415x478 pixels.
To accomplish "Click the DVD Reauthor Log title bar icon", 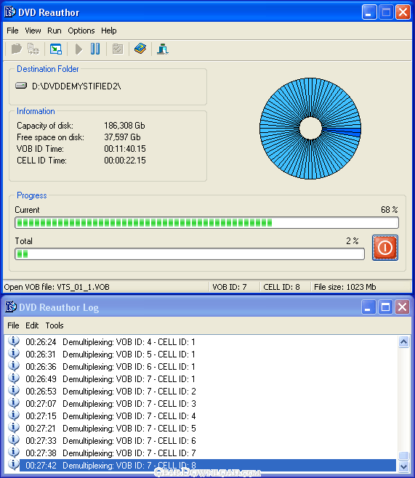I will click(10, 307).
